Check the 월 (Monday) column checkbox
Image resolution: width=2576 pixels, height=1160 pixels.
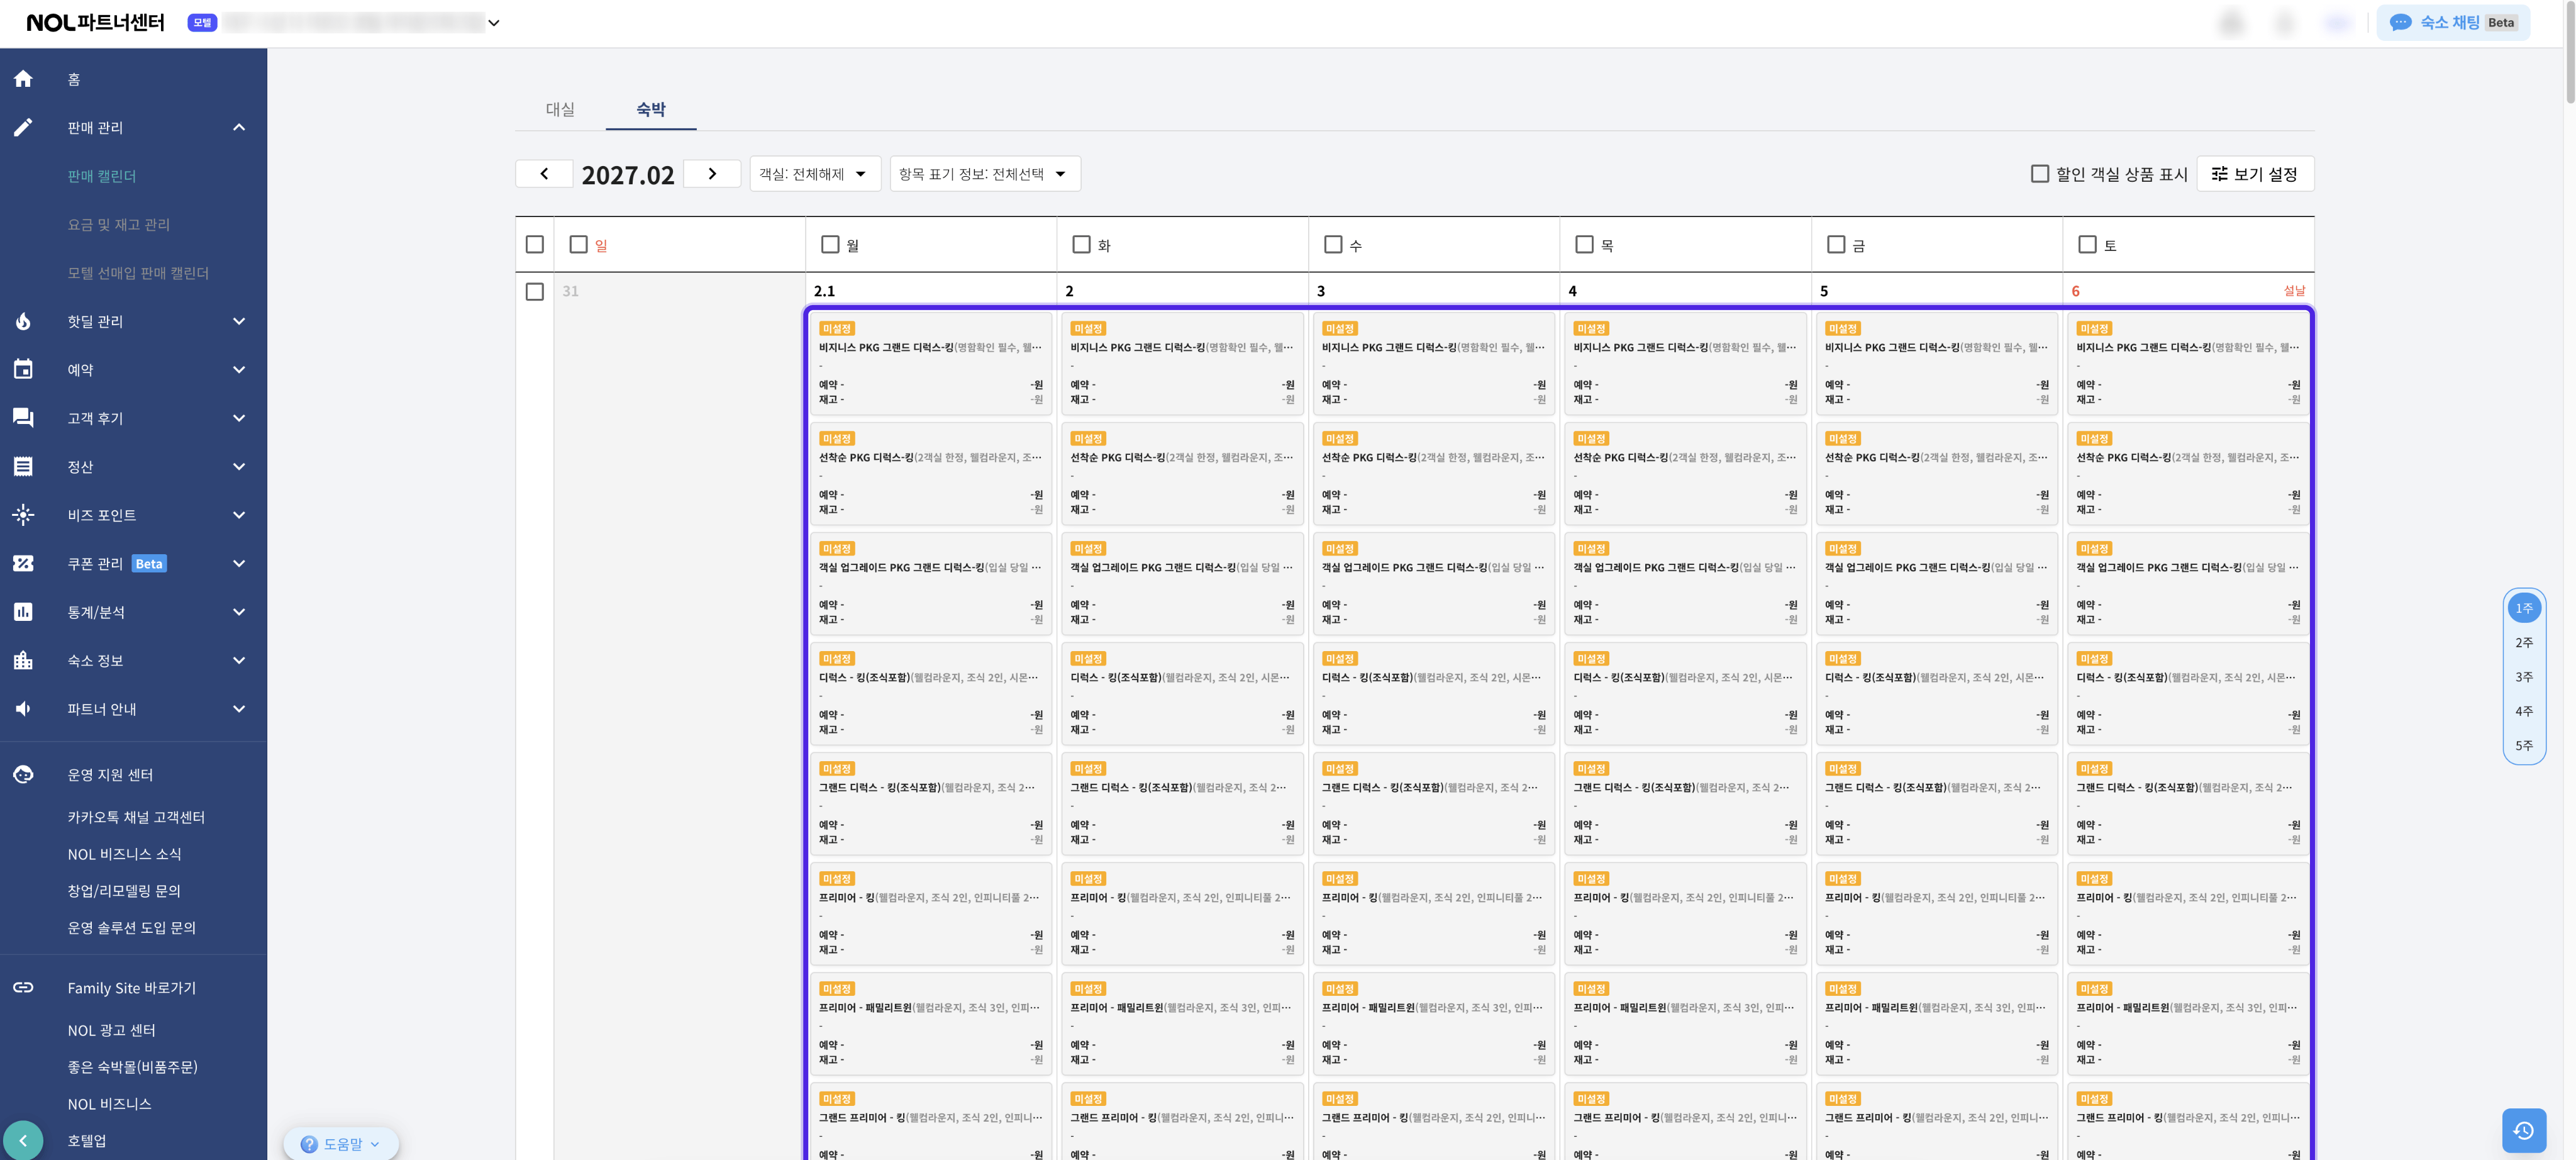click(x=830, y=244)
